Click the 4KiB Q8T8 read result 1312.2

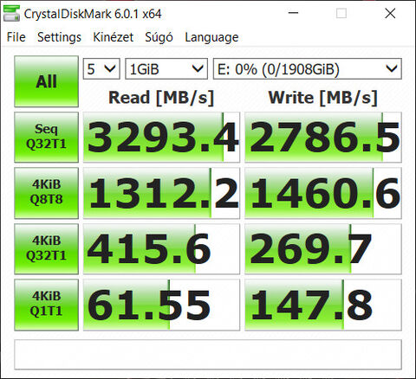click(161, 193)
